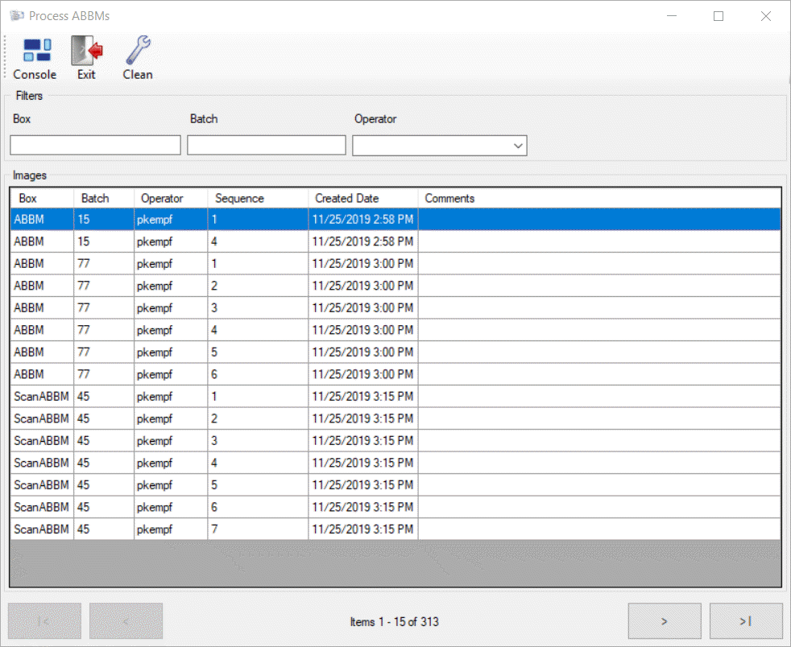This screenshot has height=647, width=791.
Task: Run the Clean wrench tool
Action: click(138, 59)
